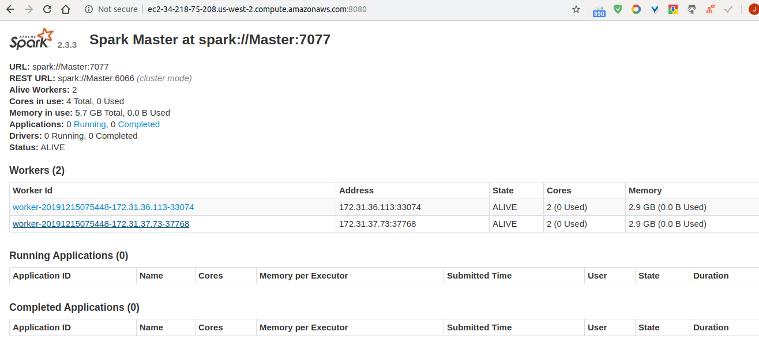
Task: Click the Spark Master at spark://Master:7077 heading
Action: tap(210, 40)
